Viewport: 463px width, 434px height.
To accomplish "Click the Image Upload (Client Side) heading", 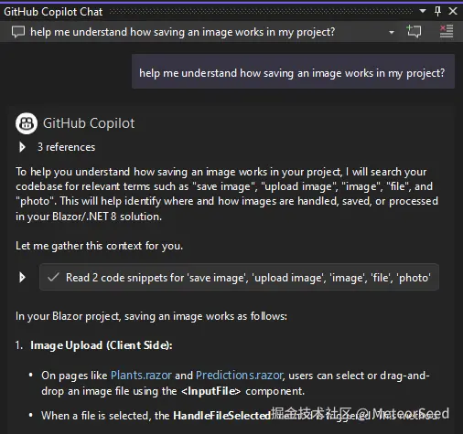I will coord(102,345).
